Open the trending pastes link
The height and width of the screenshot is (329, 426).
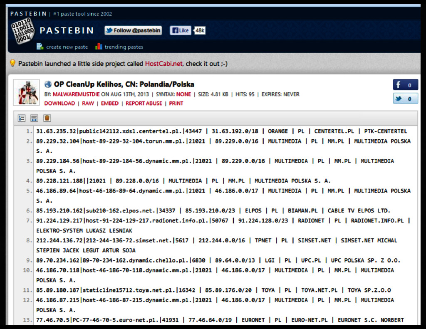(124, 47)
